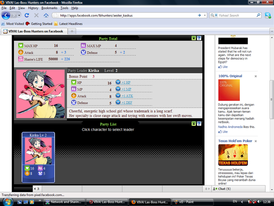Switch to v3 - Paint taskbar window

click(193, 202)
